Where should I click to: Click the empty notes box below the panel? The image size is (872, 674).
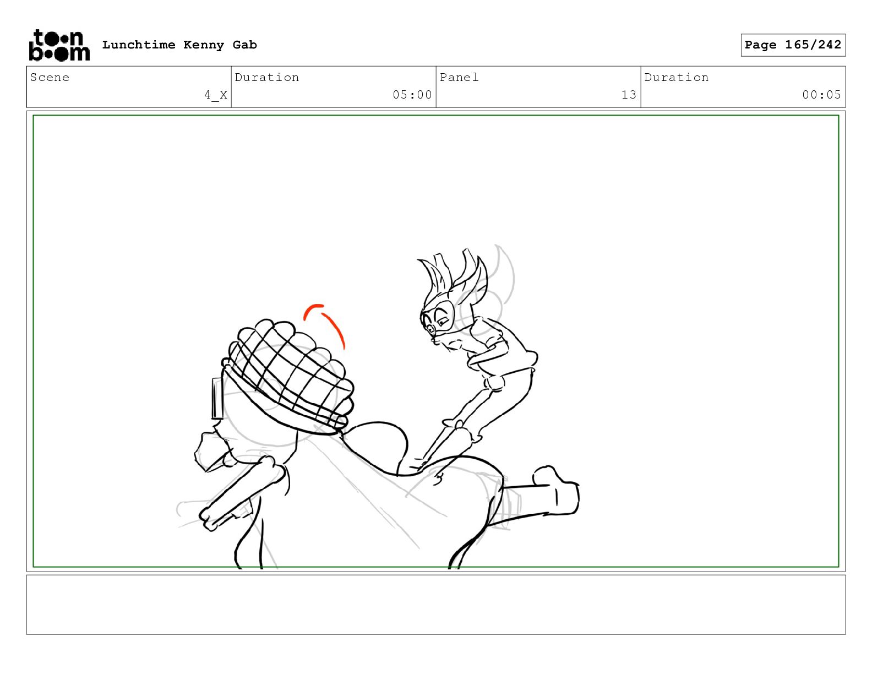pos(436,605)
